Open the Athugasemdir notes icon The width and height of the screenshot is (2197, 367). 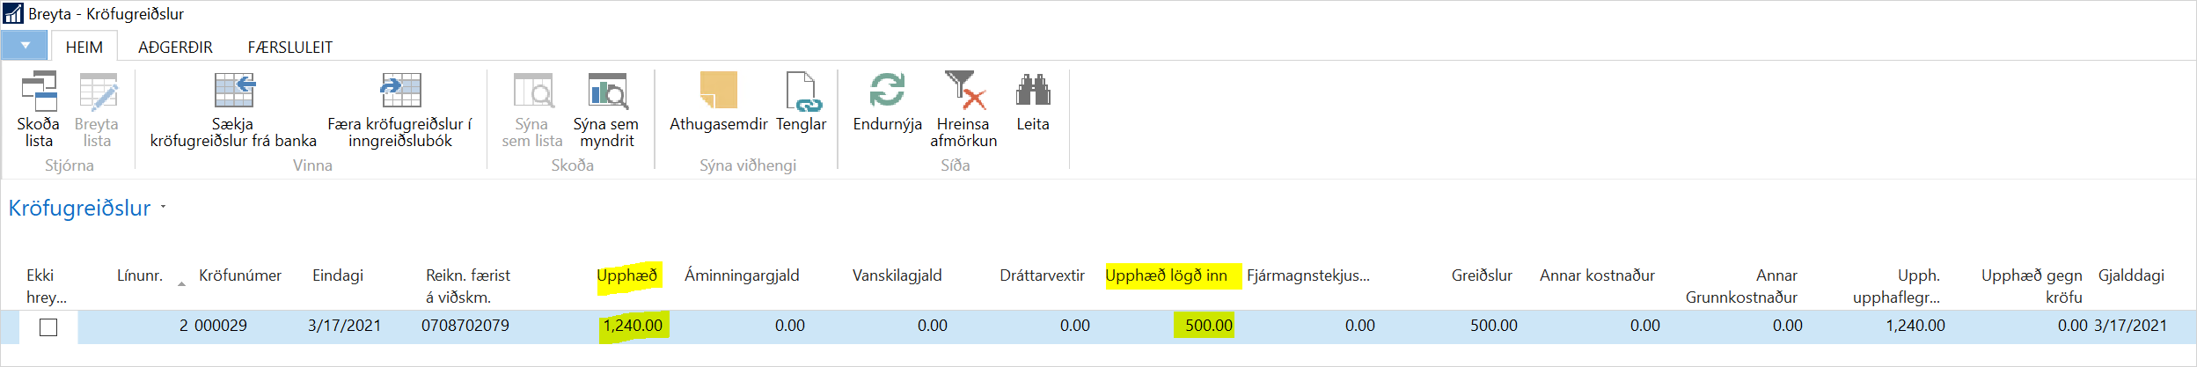click(718, 92)
